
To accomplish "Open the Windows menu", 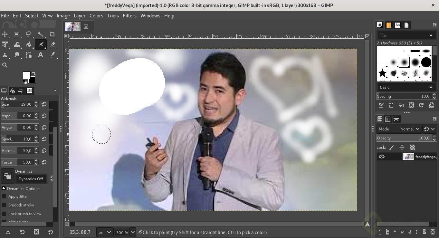I will point(150,15).
